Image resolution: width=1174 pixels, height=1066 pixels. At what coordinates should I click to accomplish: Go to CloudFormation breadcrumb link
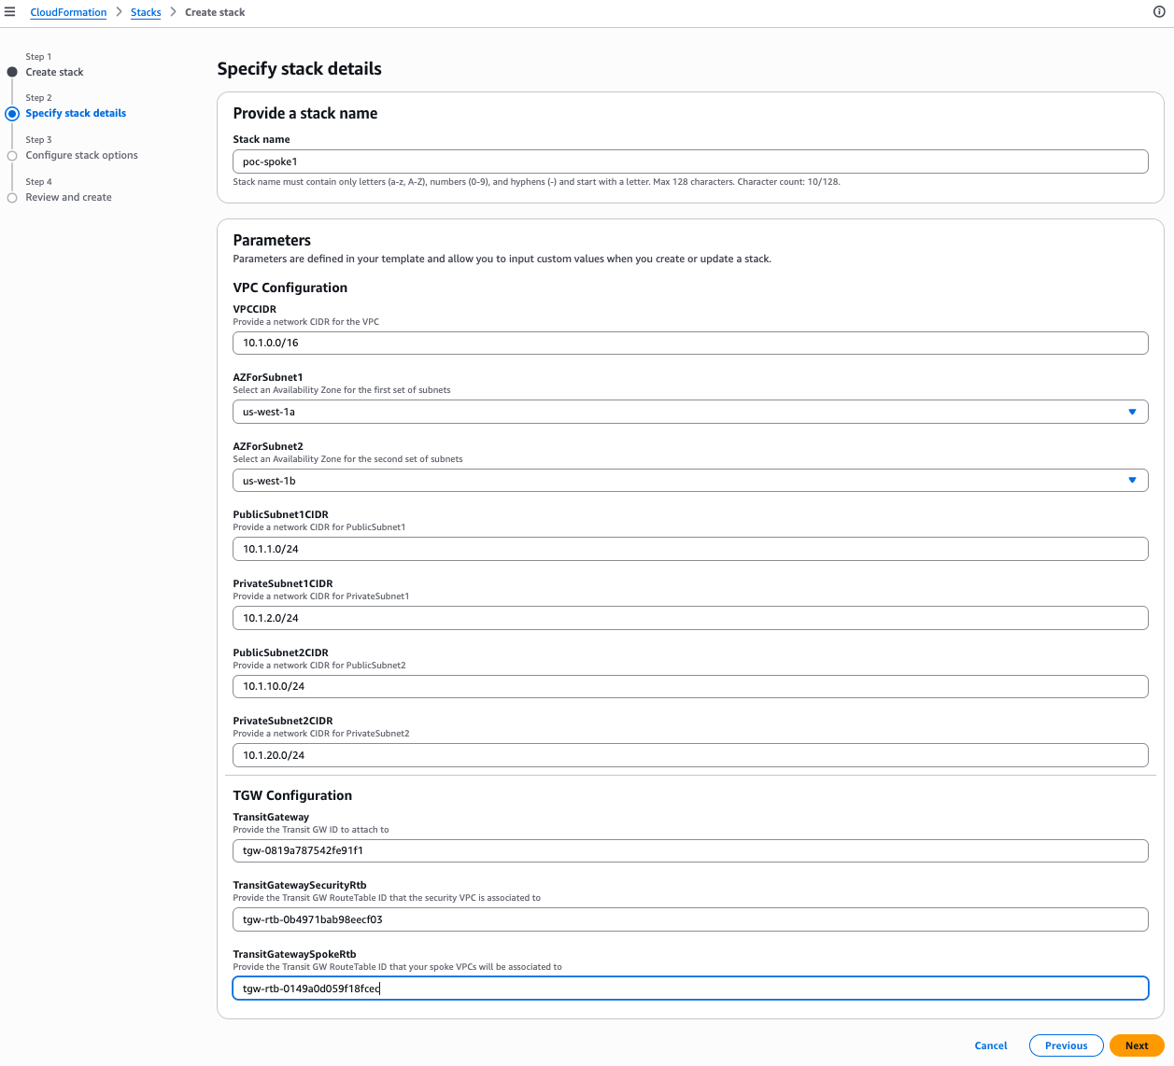[68, 12]
